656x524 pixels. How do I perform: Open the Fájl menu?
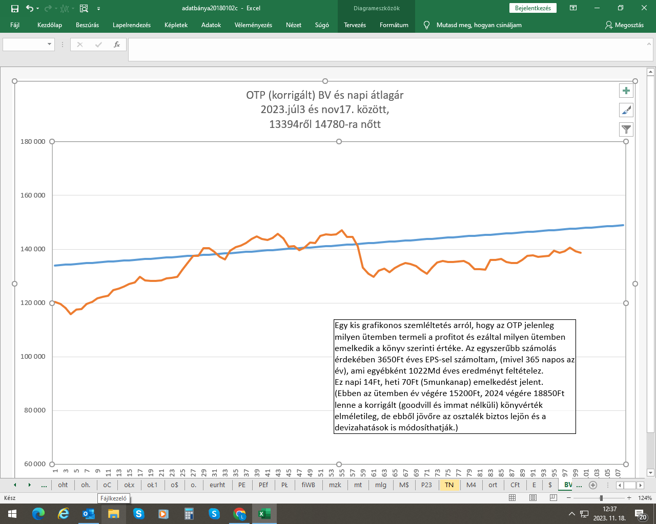[15, 25]
